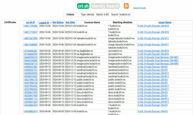Open the Let's Encrypt R10 issuer for 14821720286
Viewport: 193px width, 115px height.
pos(153,26)
